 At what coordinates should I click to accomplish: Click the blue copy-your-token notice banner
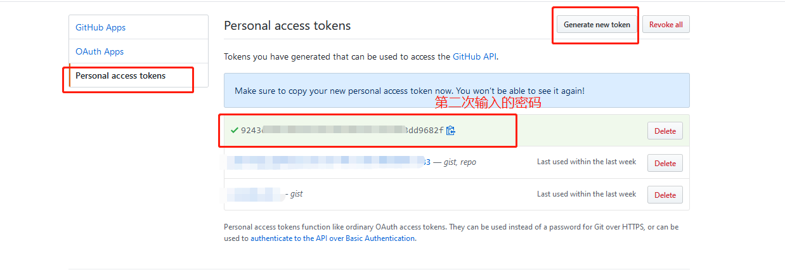(457, 91)
